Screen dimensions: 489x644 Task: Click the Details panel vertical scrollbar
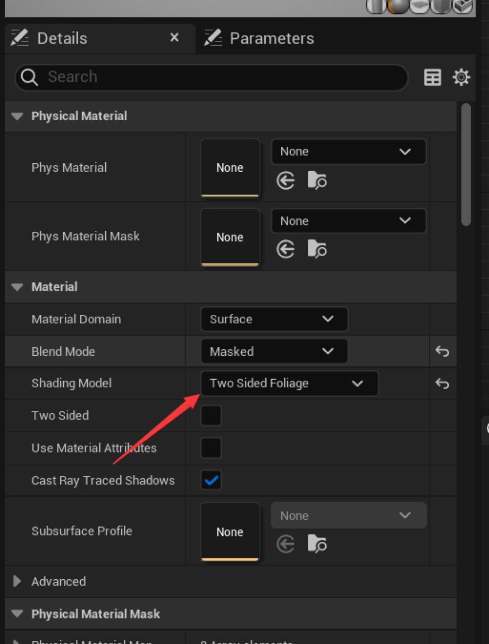click(x=466, y=165)
